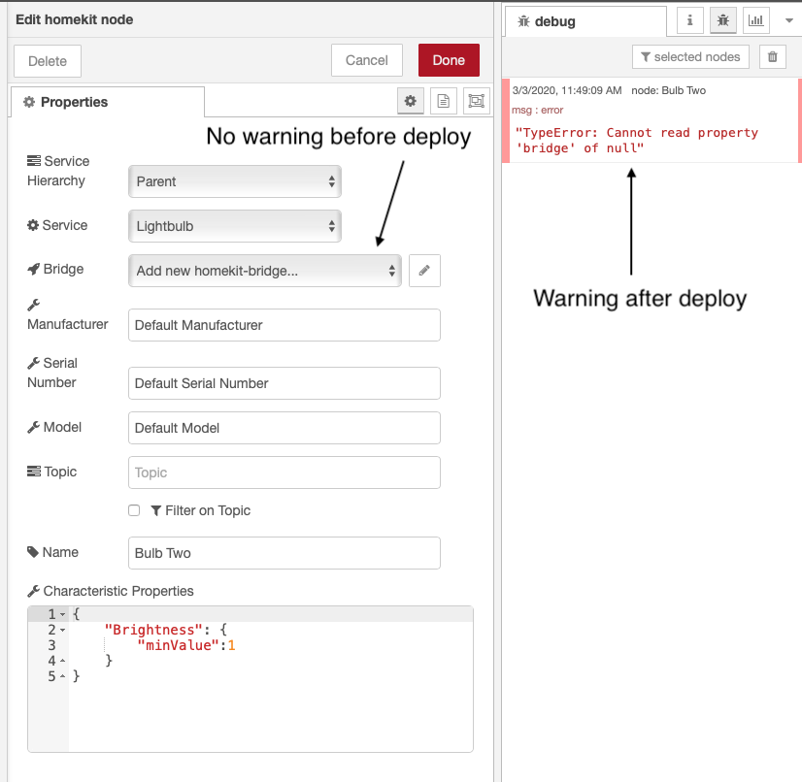802x782 pixels.
Task: Click Name field containing Bulb Two
Action: 284,553
